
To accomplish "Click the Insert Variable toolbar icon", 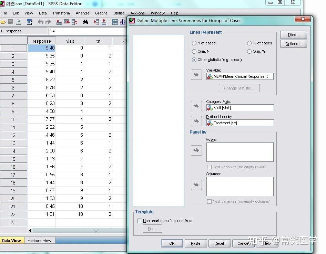I will click(x=104, y=22).
